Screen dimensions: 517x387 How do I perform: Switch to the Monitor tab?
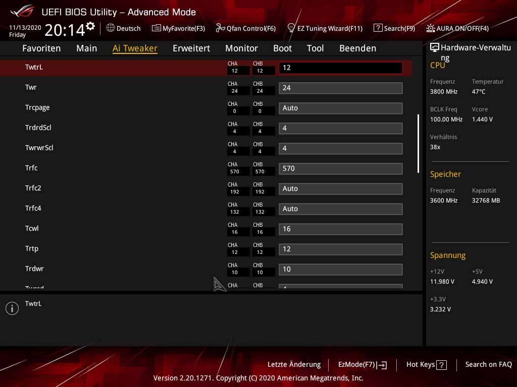(x=241, y=48)
